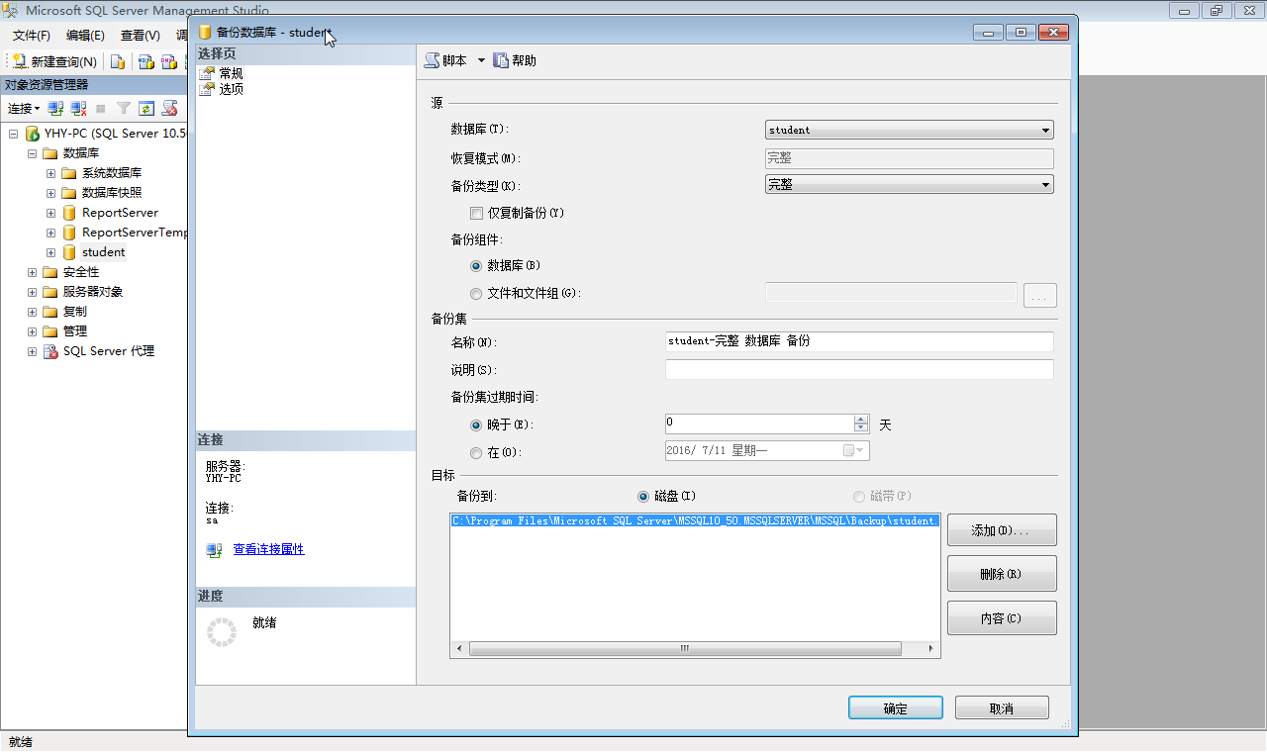
Task: Select the 管理 folder in tree
Action: pyautogui.click(x=74, y=331)
